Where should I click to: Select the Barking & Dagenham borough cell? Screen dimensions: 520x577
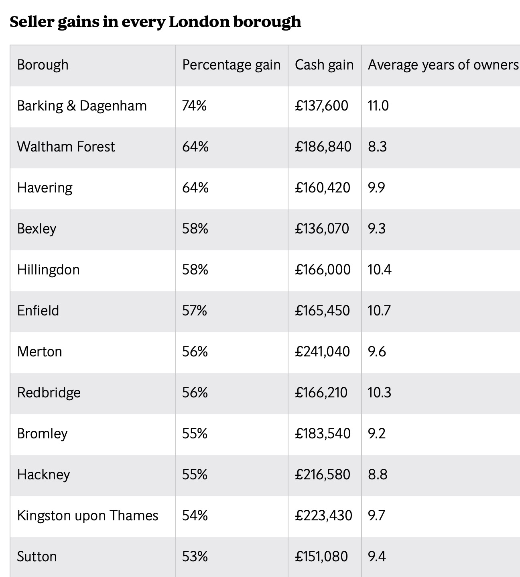[x=82, y=106]
